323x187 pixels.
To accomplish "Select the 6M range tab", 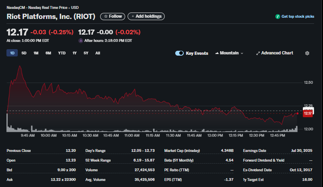I will tap(48, 53).
